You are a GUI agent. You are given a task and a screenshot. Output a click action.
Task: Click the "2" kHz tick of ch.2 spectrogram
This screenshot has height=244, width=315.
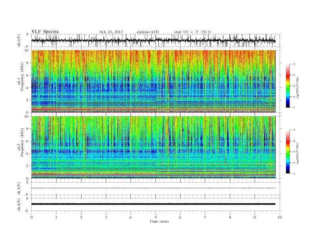[28, 166]
